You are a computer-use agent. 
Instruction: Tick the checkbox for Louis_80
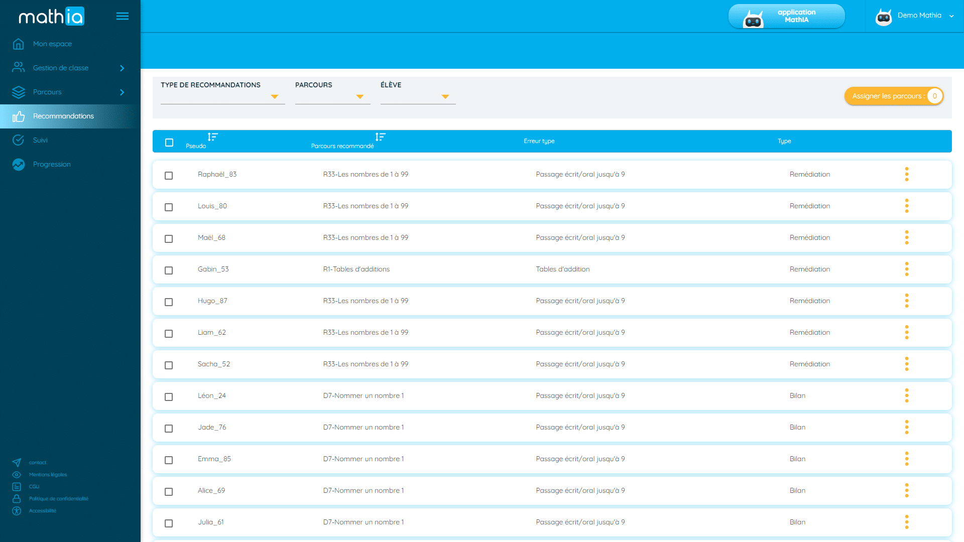pos(169,207)
